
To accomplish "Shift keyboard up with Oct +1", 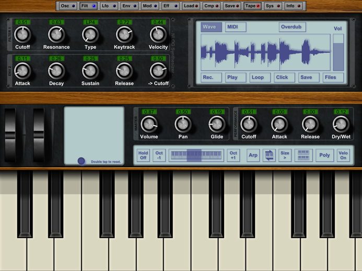I will 233,155.
